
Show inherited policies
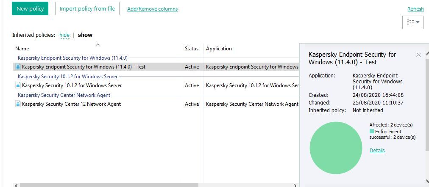[x=85, y=35]
